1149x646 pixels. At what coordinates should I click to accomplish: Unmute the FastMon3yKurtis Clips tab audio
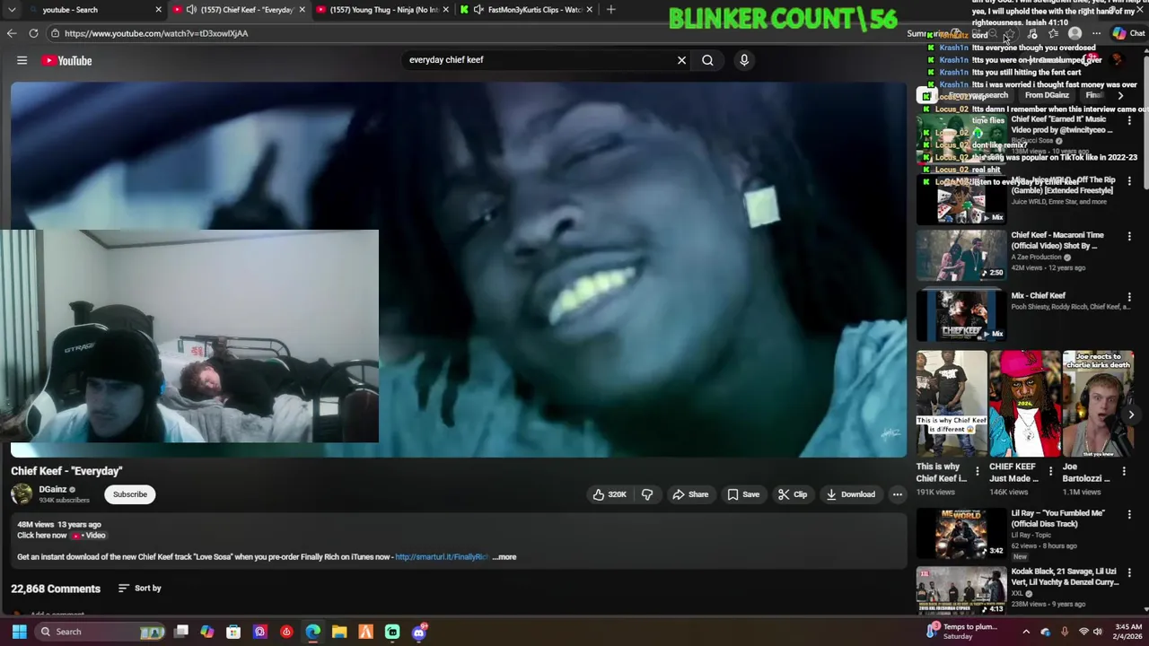[478, 10]
